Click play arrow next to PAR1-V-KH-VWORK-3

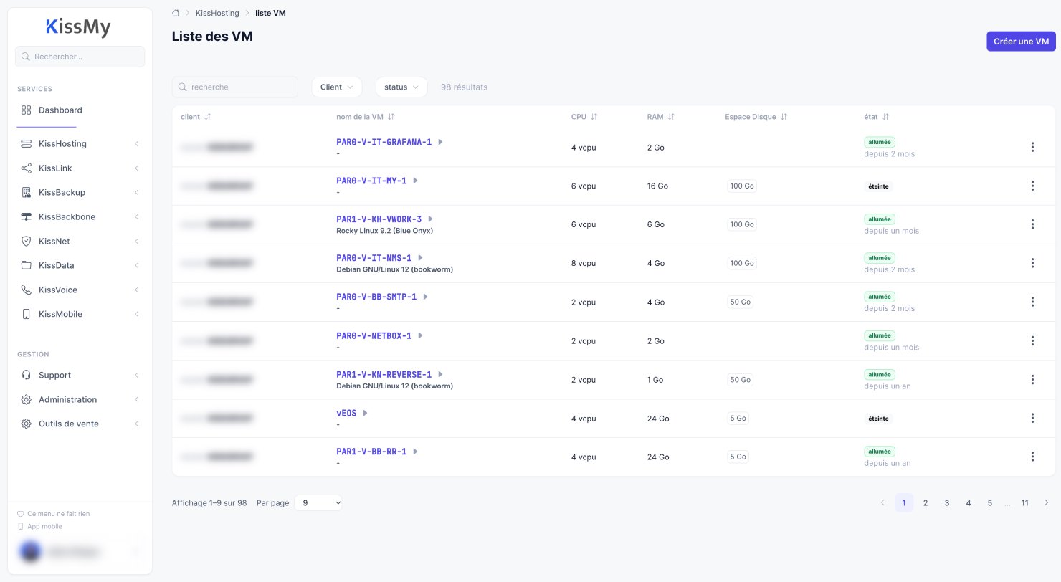point(430,219)
